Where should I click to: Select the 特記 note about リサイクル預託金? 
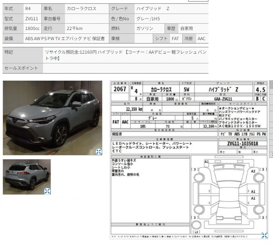pyautogui.click(x=126, y=55)
